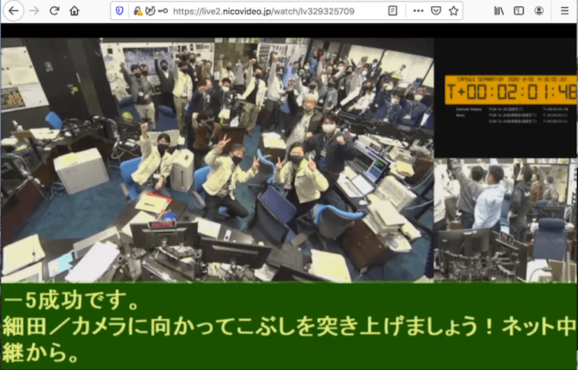Screen dimensions: 578x370
Task: Save this page to Pocket
Action: tap(436, 11)
